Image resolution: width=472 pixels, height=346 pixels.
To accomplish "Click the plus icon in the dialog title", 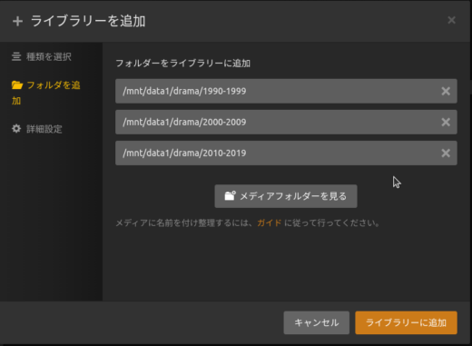I will pos(17,21).
